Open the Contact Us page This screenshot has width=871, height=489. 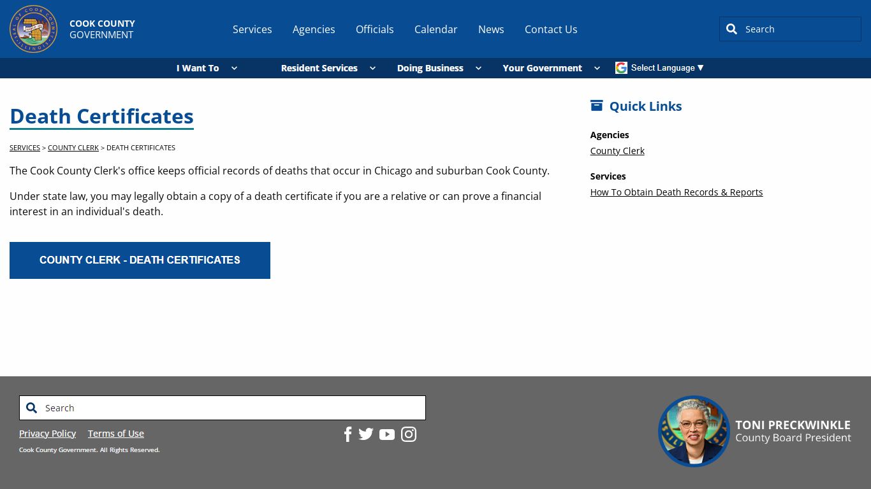pos(551,29)
